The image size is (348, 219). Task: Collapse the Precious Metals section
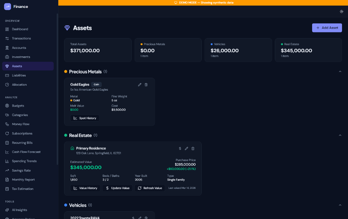[340, 71]
